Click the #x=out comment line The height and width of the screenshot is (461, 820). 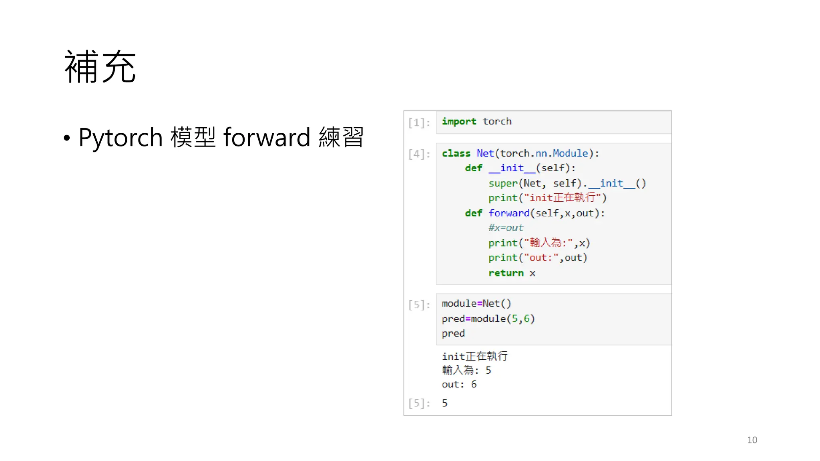click(506, 228)
